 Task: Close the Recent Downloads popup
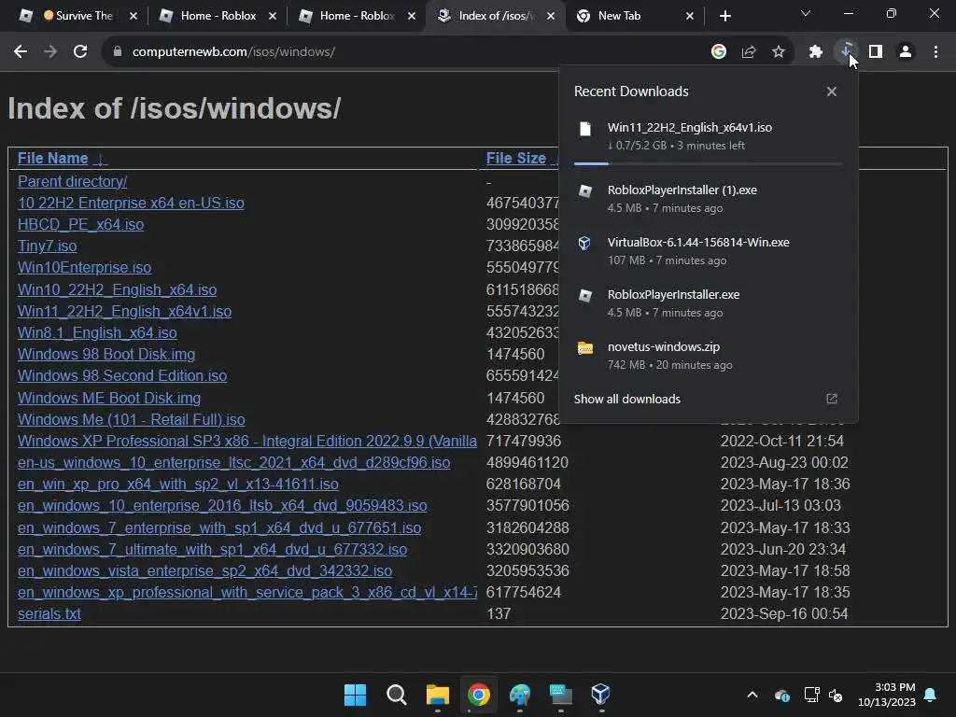coord(832,91)
